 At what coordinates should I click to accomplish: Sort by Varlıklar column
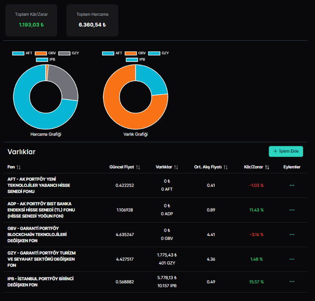point(167,167)
